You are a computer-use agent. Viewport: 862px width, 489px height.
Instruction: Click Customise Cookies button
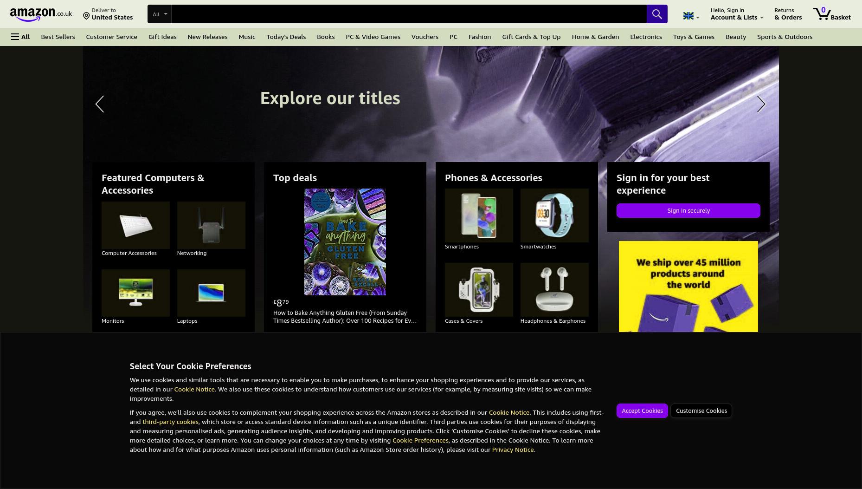701,411
